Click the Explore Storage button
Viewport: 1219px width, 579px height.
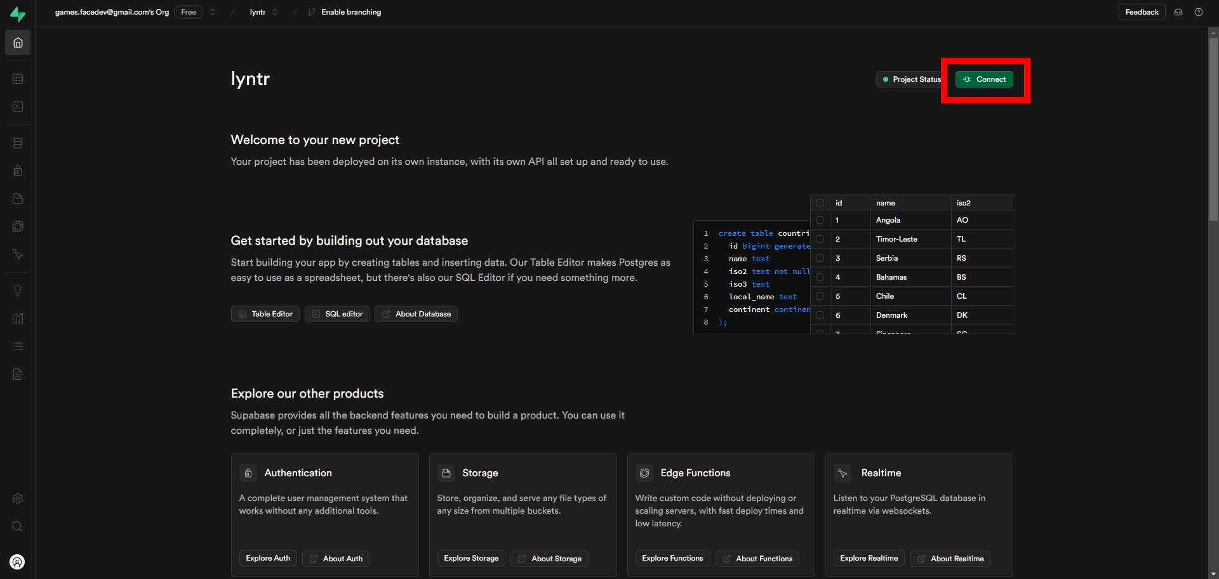click(471, 558)
